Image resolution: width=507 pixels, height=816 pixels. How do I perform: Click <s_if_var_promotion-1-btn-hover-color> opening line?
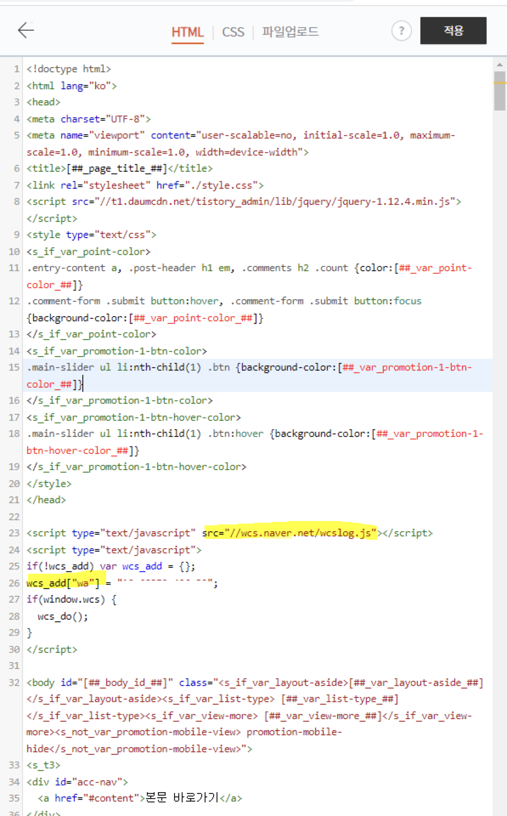[x=134, y=417]
